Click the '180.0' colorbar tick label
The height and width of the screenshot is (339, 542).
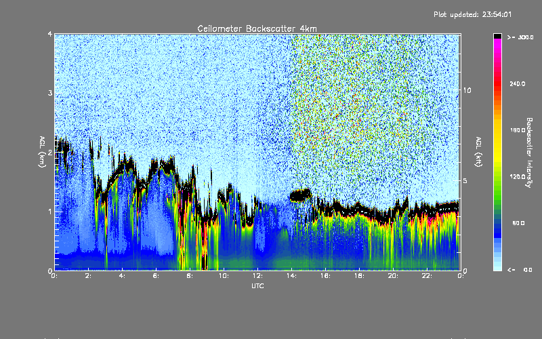click(518, 130)
